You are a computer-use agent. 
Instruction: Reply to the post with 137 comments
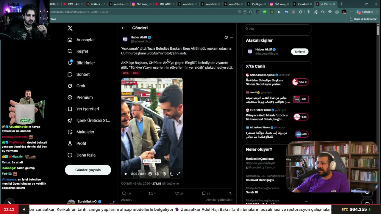point(127,193)
